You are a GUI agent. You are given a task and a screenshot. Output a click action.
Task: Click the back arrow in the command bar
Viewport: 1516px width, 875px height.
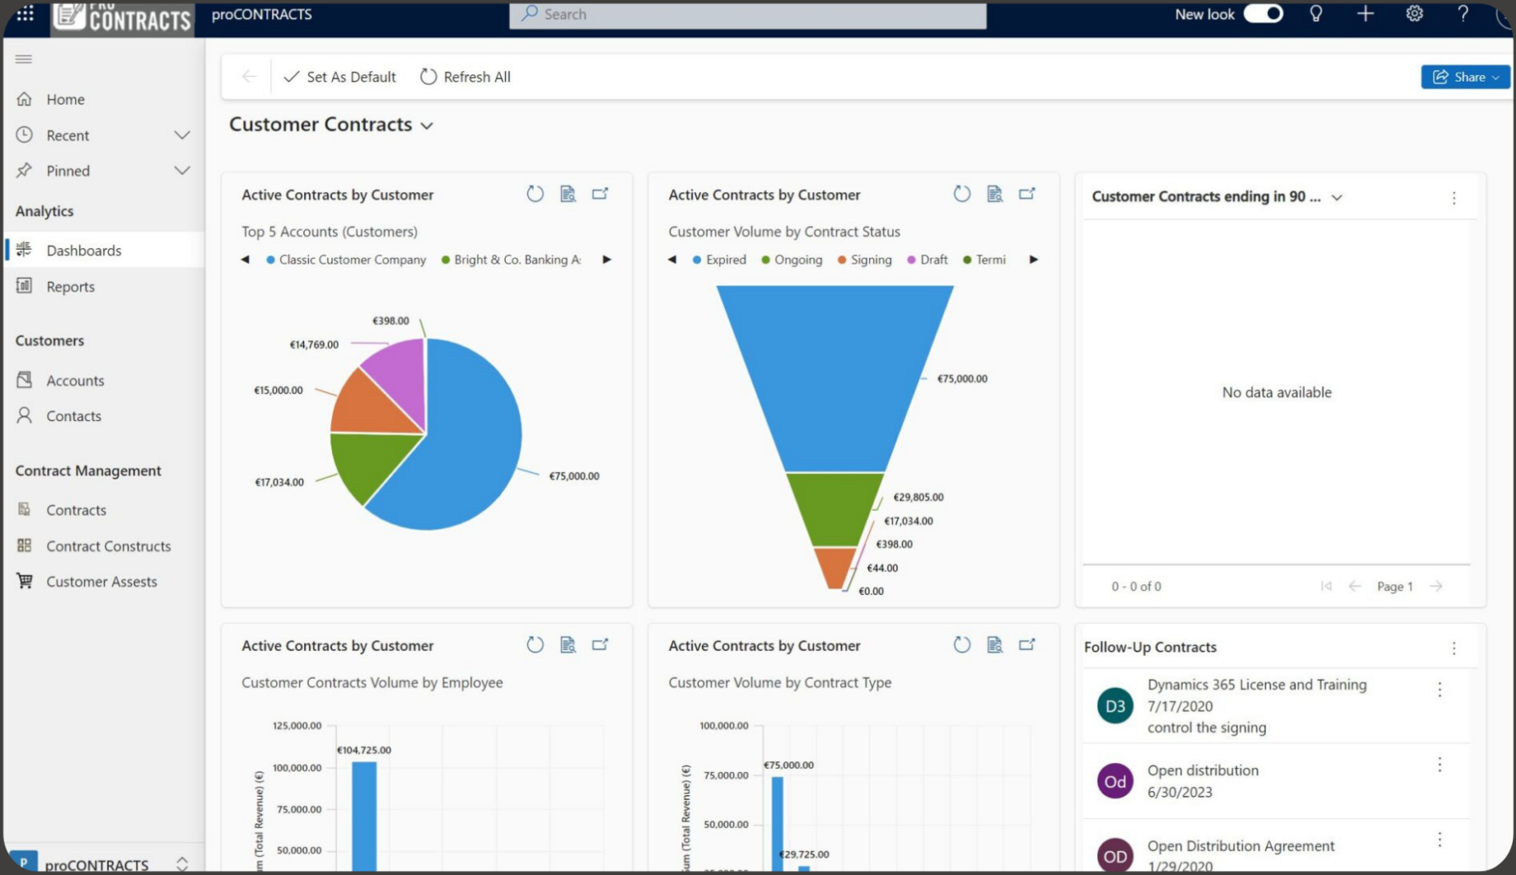click(249, 77)
